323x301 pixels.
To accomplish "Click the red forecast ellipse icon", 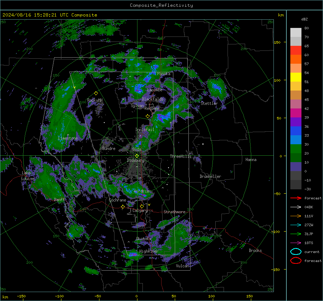I will (x=296, y=261).
